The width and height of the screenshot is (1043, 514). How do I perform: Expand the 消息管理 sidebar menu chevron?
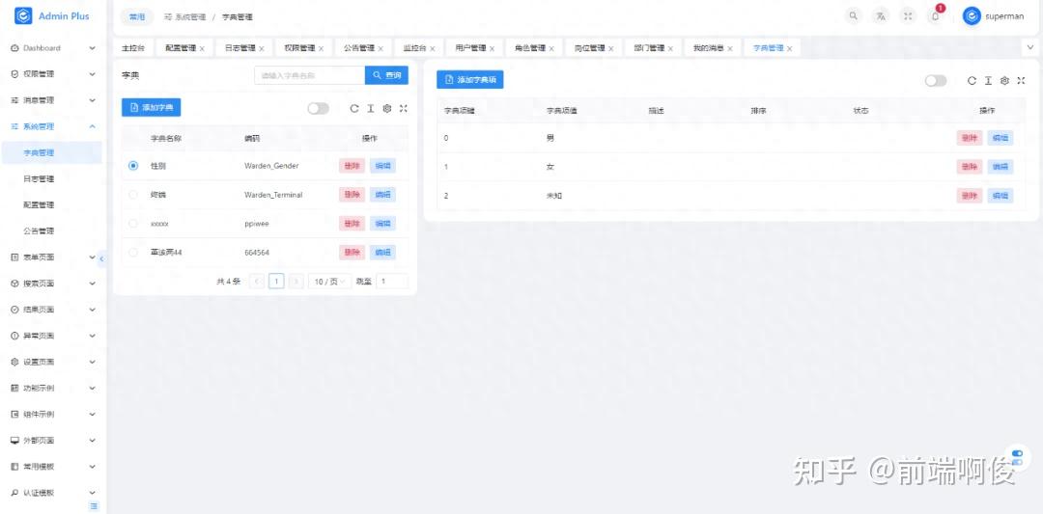coord(93,100)
